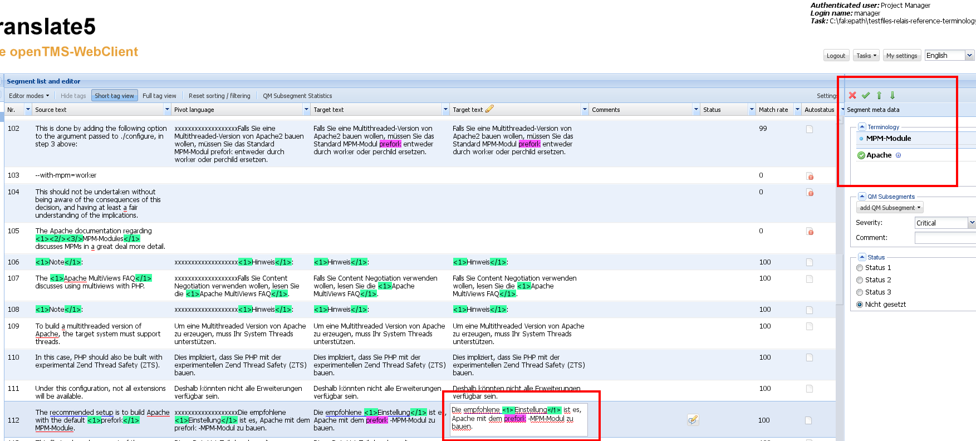Click the autostatus document icon in row 102
The width and height of the screenshot is (976, 441).
810,129
